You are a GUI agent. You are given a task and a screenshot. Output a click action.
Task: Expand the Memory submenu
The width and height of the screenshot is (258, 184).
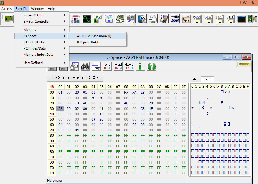click(41, 30)
